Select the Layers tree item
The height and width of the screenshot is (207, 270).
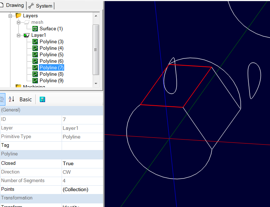click(30, 16)
